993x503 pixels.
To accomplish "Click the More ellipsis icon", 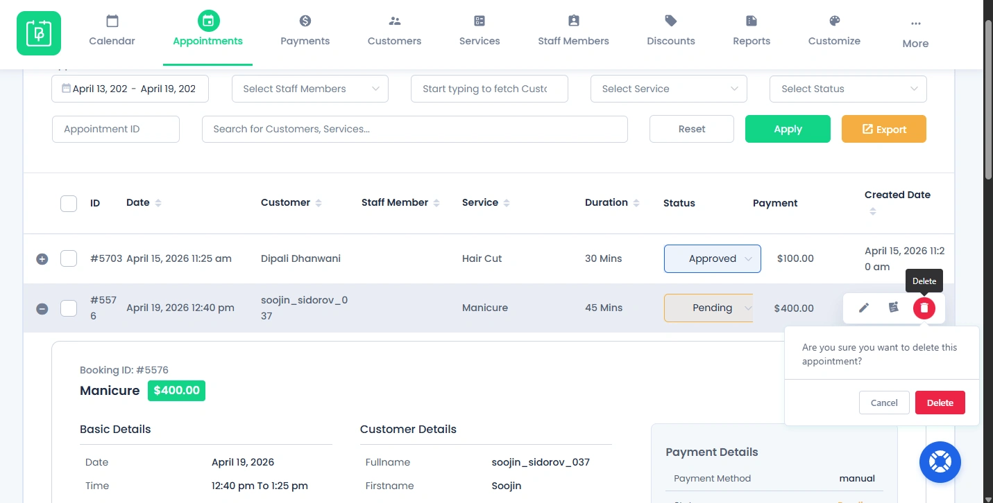I will 916,23.
